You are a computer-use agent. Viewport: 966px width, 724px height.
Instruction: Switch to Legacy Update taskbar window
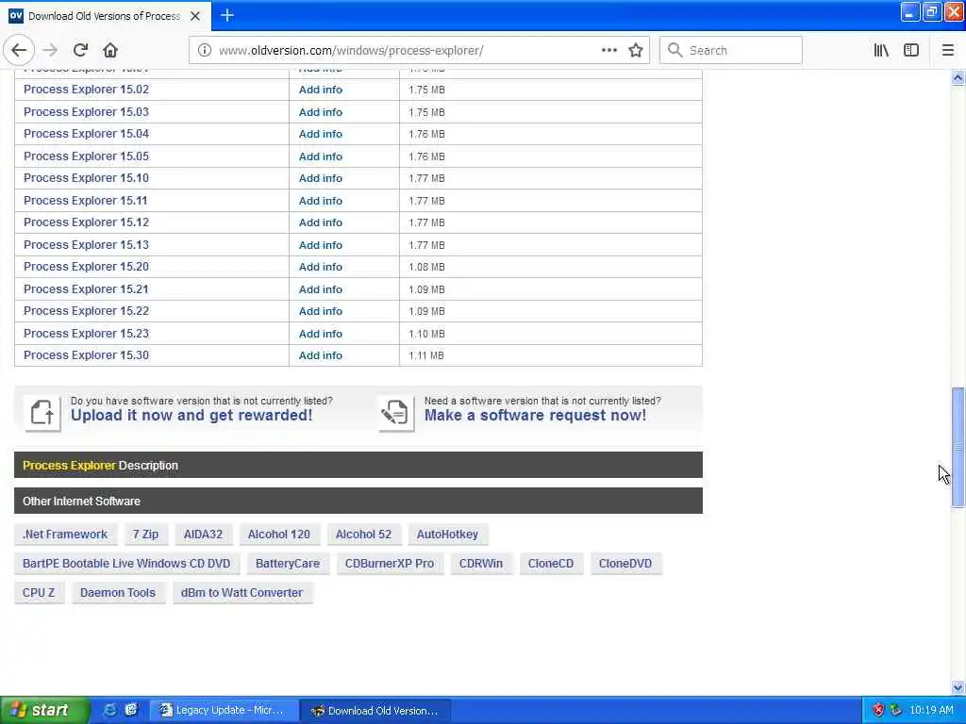point(225,710)
